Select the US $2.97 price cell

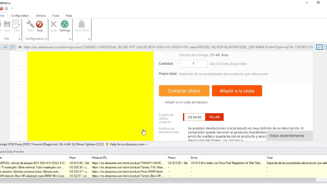[x=79, y=176]
